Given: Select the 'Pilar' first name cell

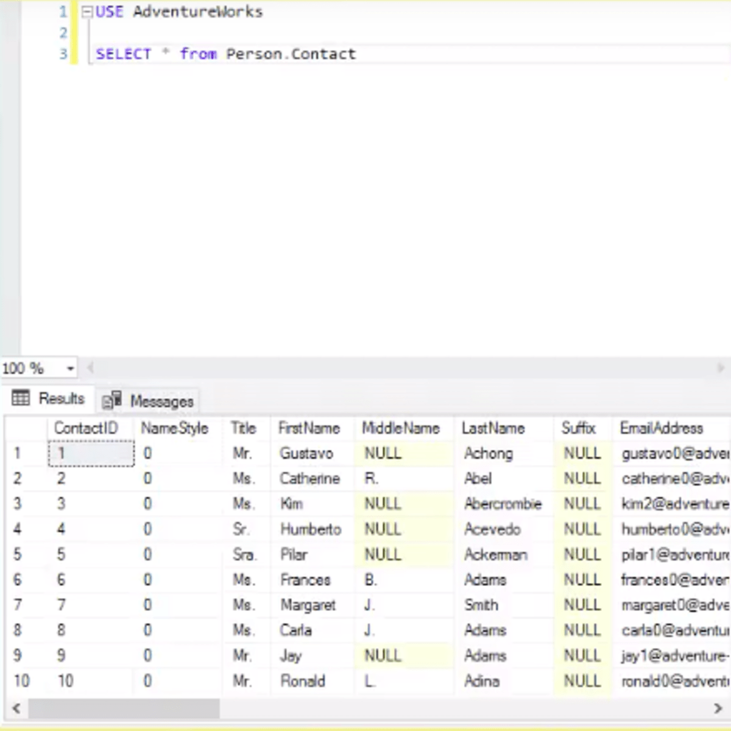Looking at the screenshot, I should 313,554.
